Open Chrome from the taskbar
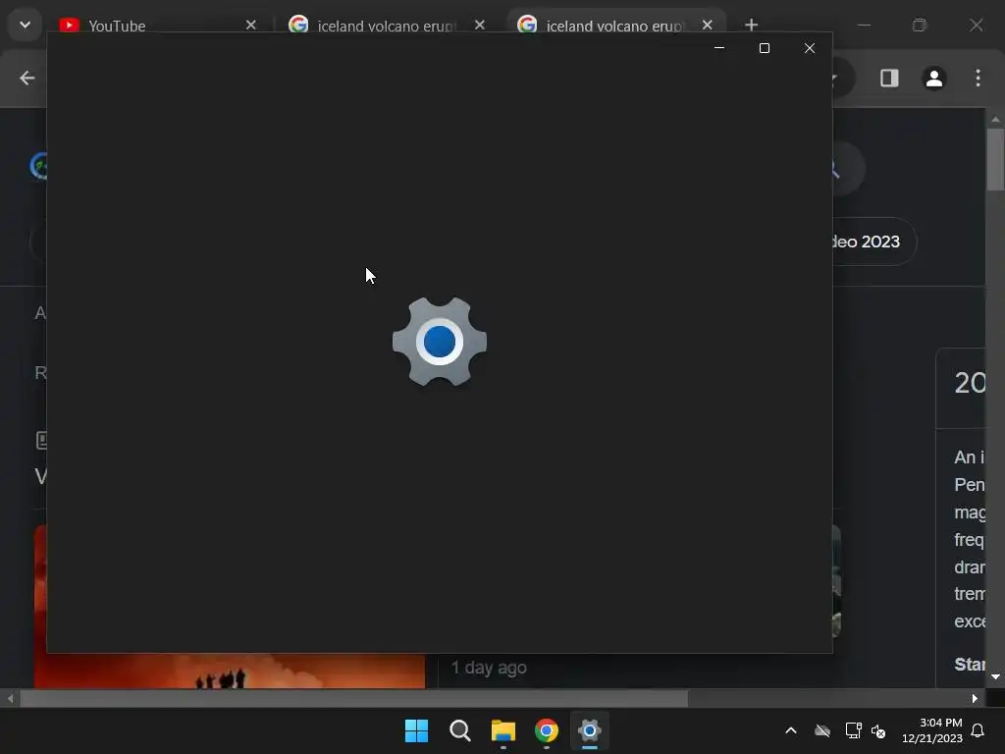Screen dimensions: 1005x754 coord(546,730)
